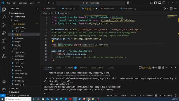179x101 pixels.
Task: Open the Azure view in activity bar
Action: point(4,56)
